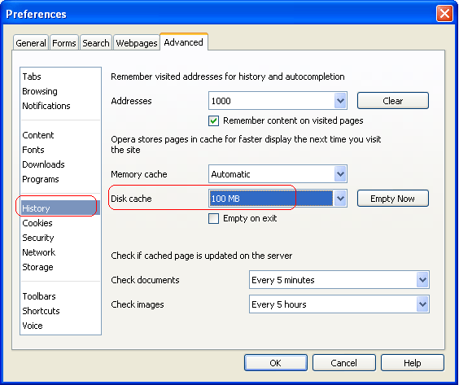Select Security in the sidebar list
459x385 pixels.
(x=38, y=238)
